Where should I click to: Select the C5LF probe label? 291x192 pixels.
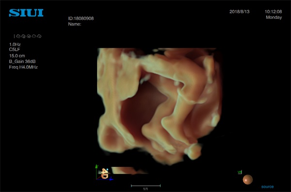pos(15,49)
